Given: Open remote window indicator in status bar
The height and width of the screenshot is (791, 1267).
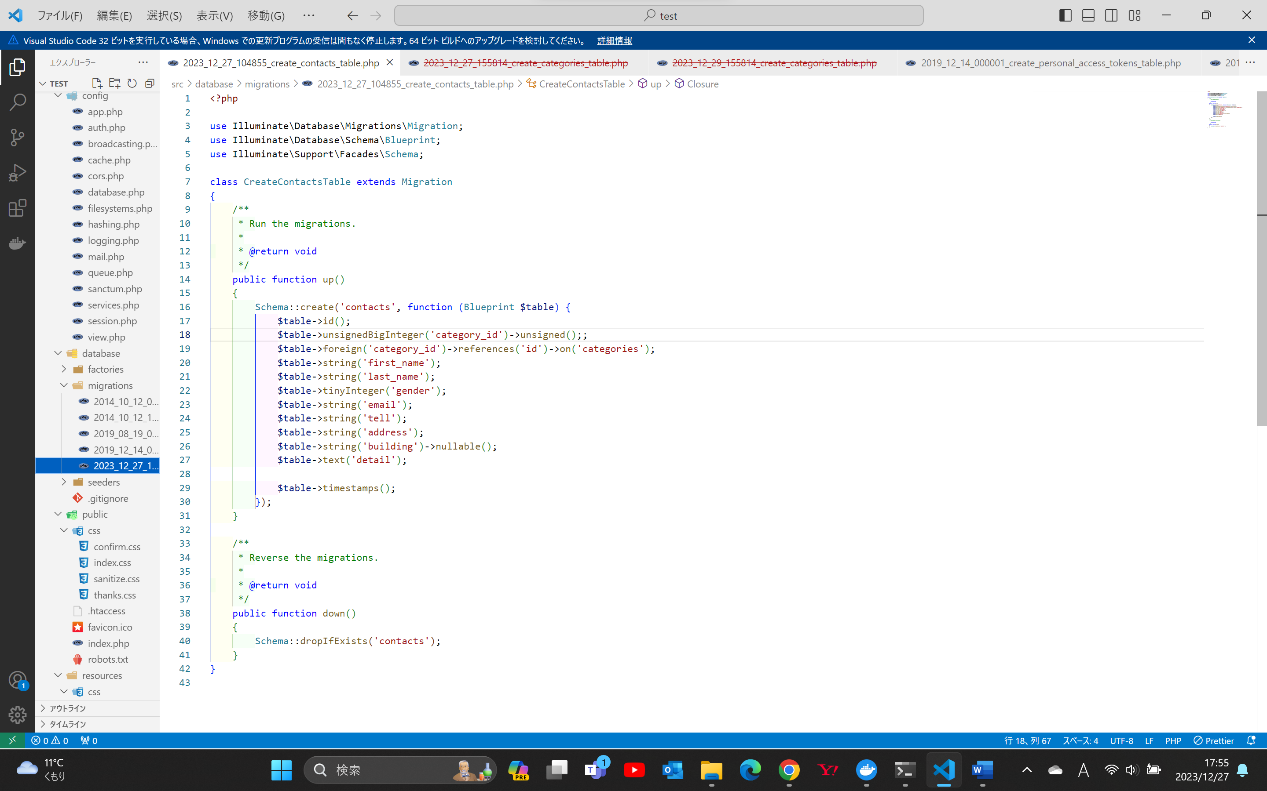Looking at the screenshot, I should pyautogui.click(x=12, y=740).
